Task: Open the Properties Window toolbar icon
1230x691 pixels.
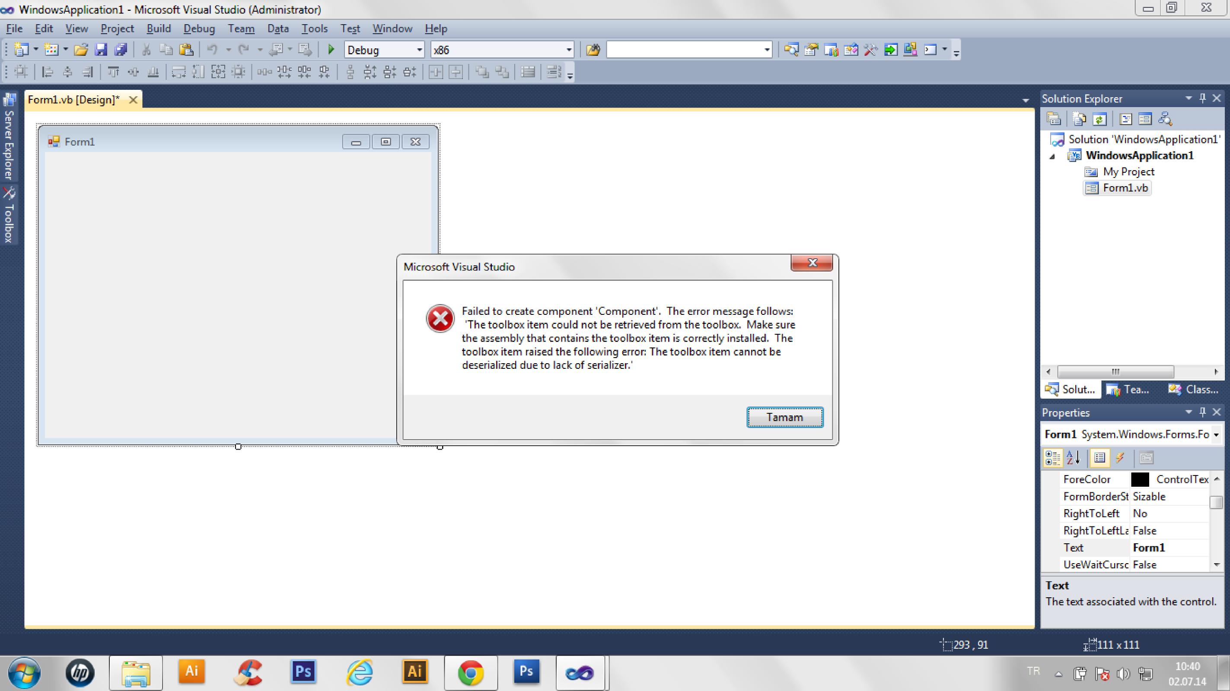Action: (811, 50)
